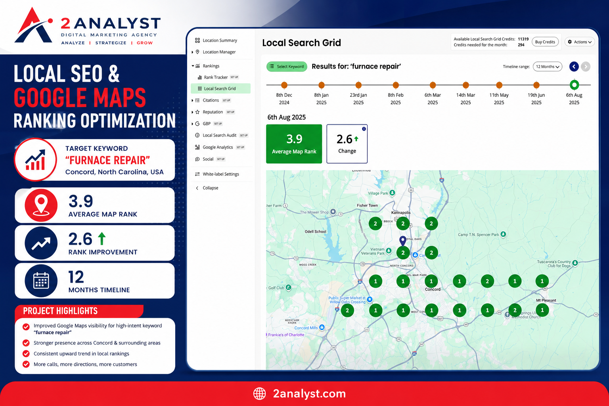Open Local Search Audit menu item
The width and height of the screenshot is (609, 406).
click(220, 135)
